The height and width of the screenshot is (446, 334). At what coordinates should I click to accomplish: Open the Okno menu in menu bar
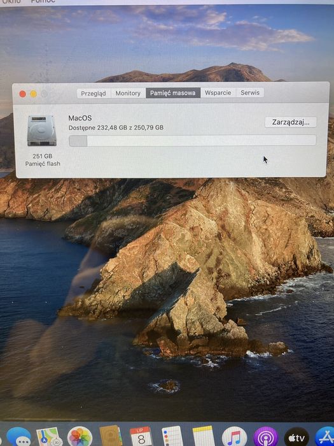point(11,1)
